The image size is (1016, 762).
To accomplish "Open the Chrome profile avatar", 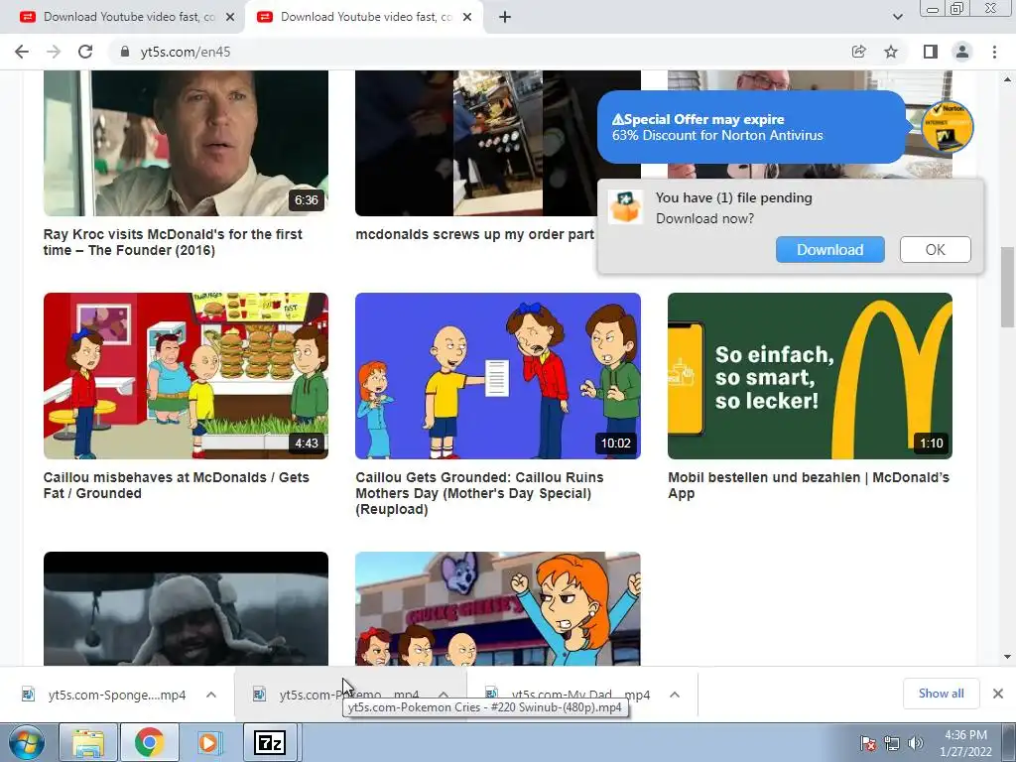I will click(x=962, y=52).
